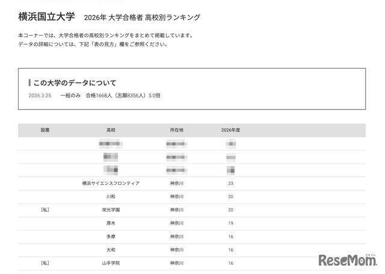This screenshot has height=274, width=385.
Task: Click the 所在地 column header
Action: (x=177, y=130)
